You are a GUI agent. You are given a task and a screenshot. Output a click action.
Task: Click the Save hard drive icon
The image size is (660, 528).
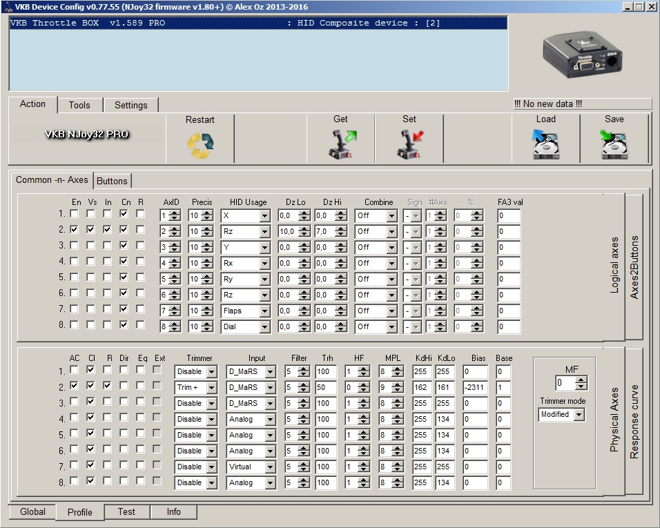[x=614, y=145]
